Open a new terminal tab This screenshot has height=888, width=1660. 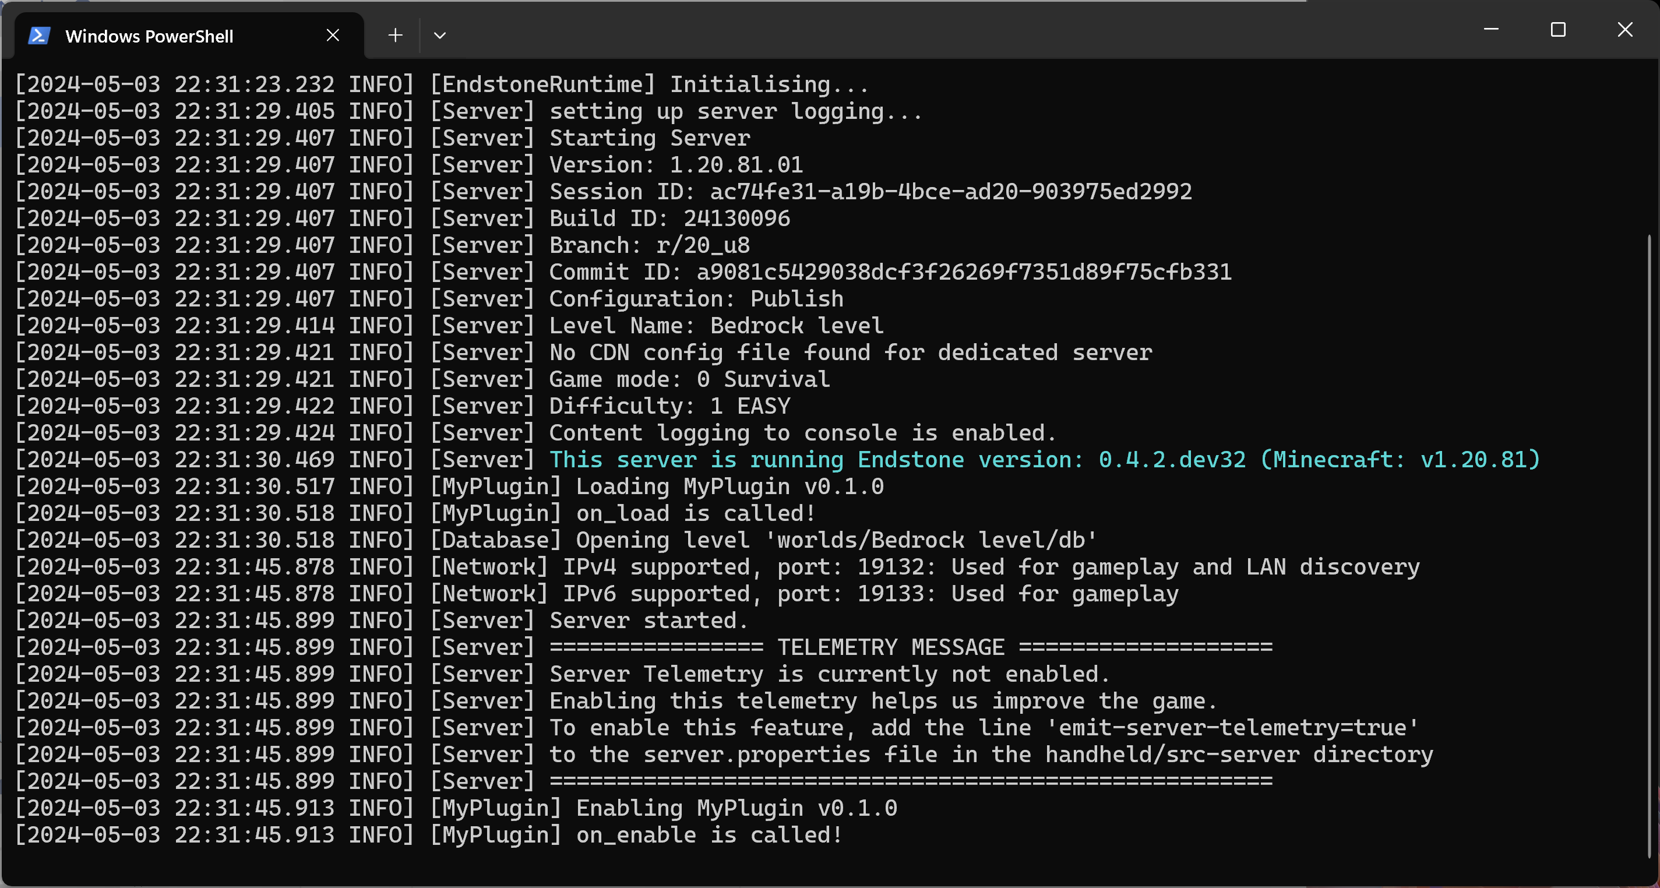pos(394,36)
